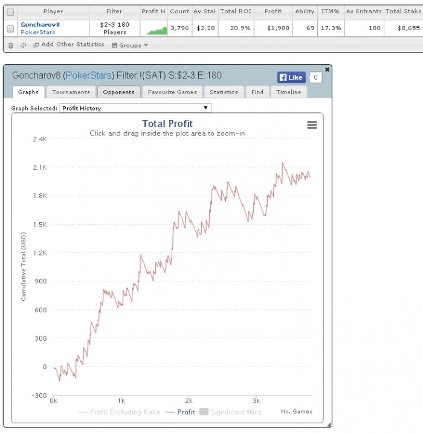Sort by the Total ROI column header
Viewport: 423px width, 433px height.
tap(236, 11)
